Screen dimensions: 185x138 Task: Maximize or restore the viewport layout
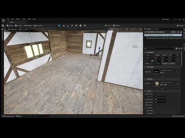pos(141,29)
